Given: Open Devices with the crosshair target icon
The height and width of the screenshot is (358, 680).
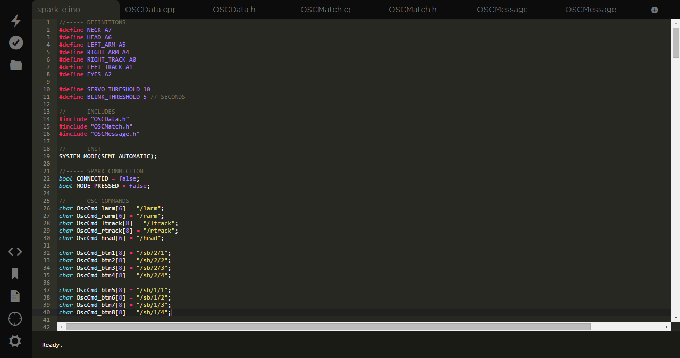Looking at the screenshot, I should [x=15, y=319].
